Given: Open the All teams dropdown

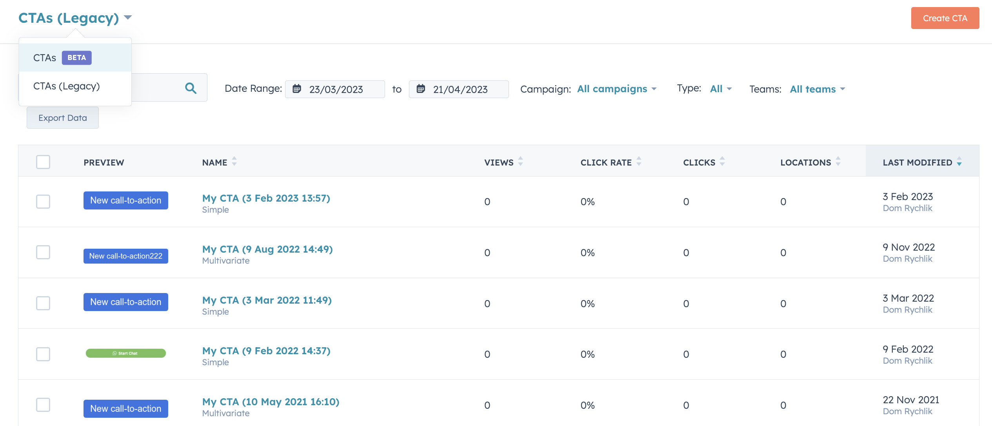Looking at the screenshot, I should click(x=818, y=89).
